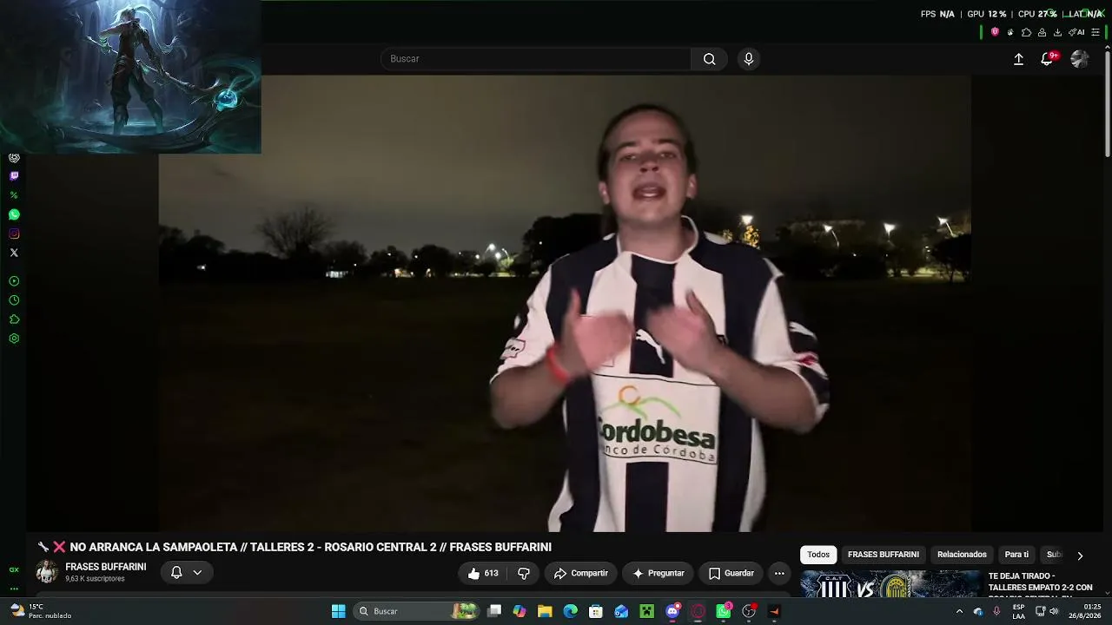Select the Relacionados filter chip

tap(962, 555)
